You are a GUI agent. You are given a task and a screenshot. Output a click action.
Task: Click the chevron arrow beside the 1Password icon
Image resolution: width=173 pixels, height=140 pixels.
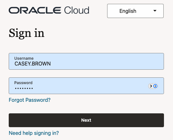[151, 86]
